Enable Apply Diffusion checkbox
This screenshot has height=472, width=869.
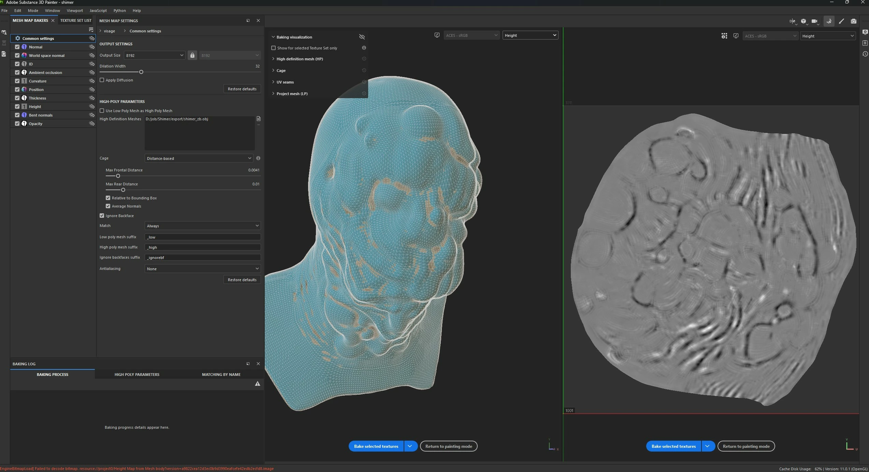coord(102,80)
